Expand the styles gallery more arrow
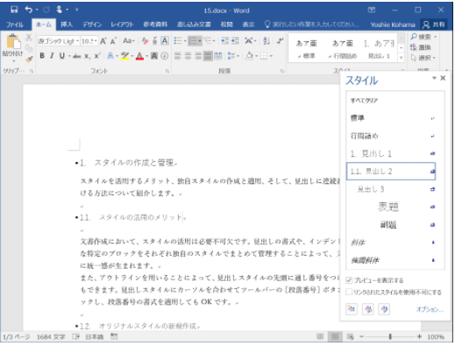 click(x=402, y=58)
